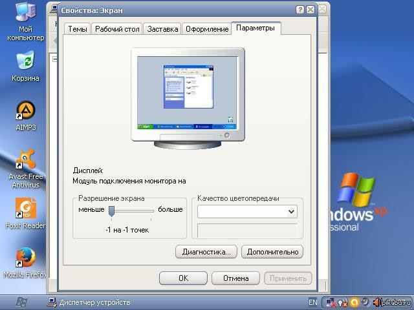This screenshot has width=414, height=310.
Task: Confirm settings with the OK button
Action: tap(183, 278)
